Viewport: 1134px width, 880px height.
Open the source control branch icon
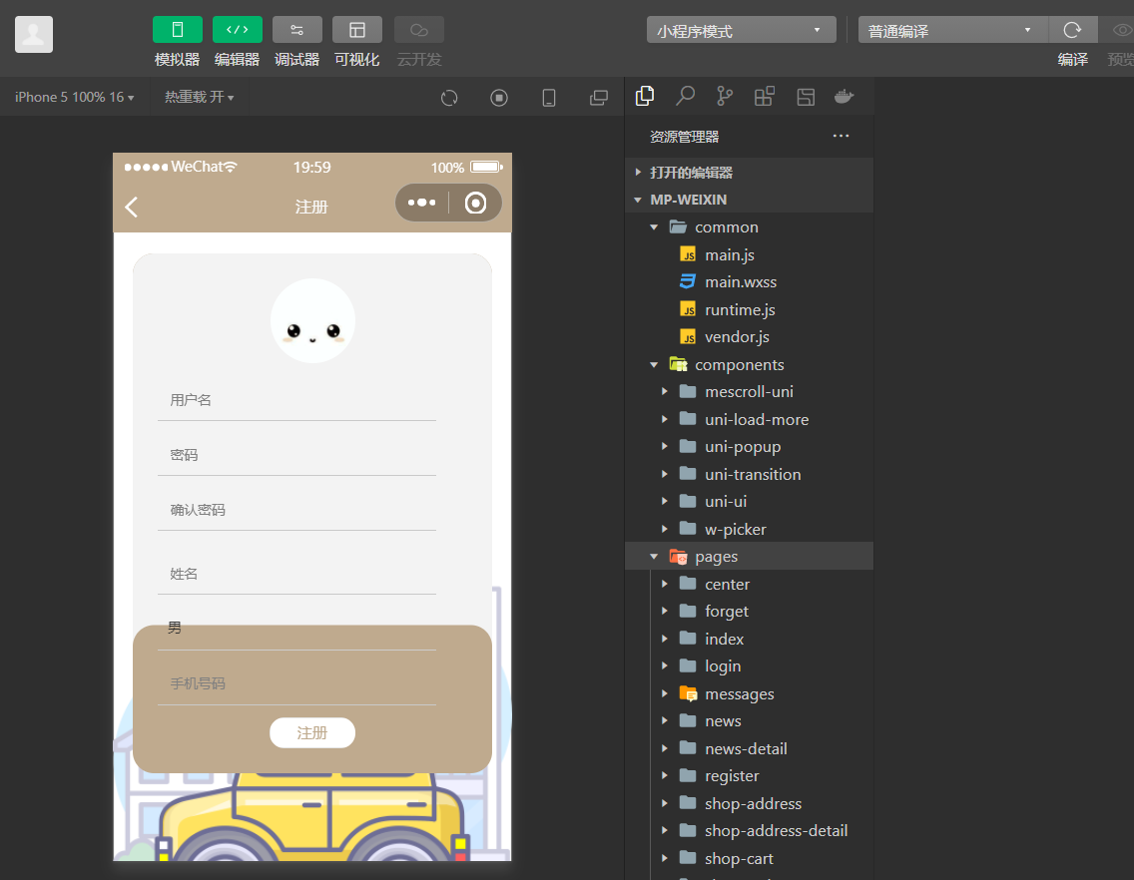tap(725, 96)
